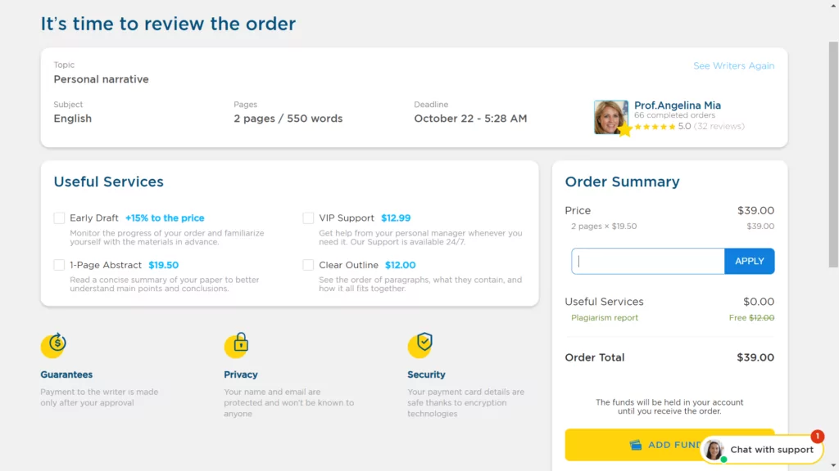Click the page's vertical scrollbar thumb
The width and height of the screenshot is (839, 471).
(x=833, y=155)
